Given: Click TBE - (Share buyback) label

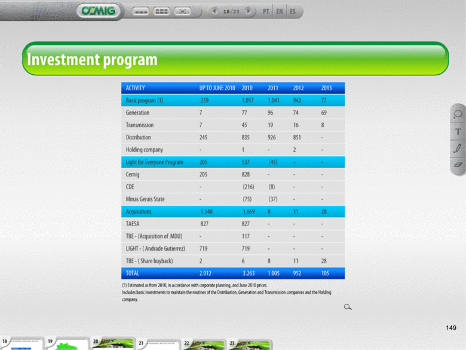Looking at the screenshot, I should 149,261.
